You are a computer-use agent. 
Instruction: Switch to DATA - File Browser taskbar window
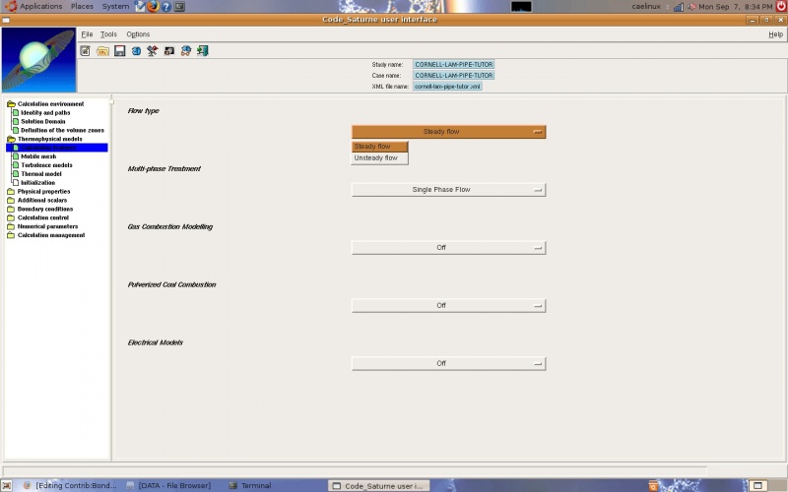point(168,485)
